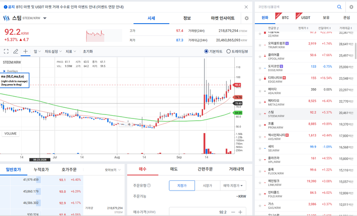Open the 모아보기 dropdown
Image resolution: width=357 pixels, height=216 pixels.
pos(113,170)
